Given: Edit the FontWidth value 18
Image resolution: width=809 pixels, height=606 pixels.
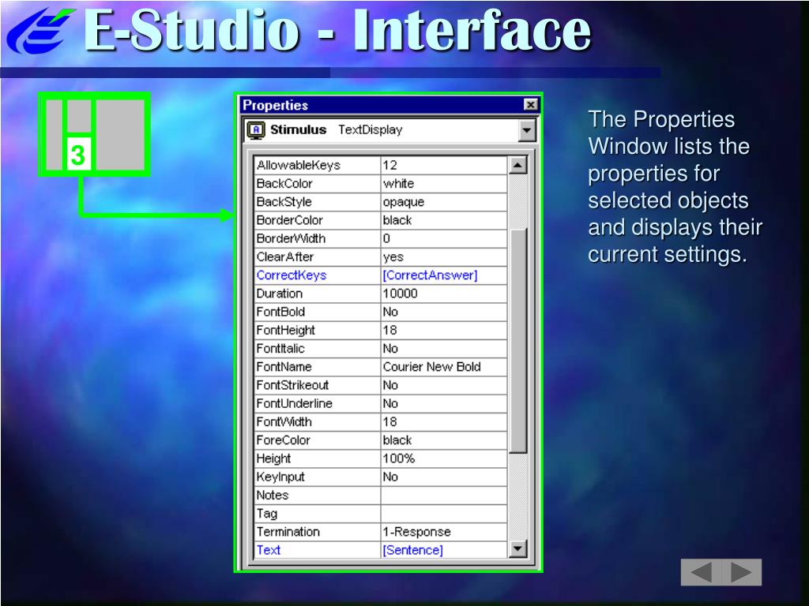Looking at the screenshot, I should click(x=444, y=422).
